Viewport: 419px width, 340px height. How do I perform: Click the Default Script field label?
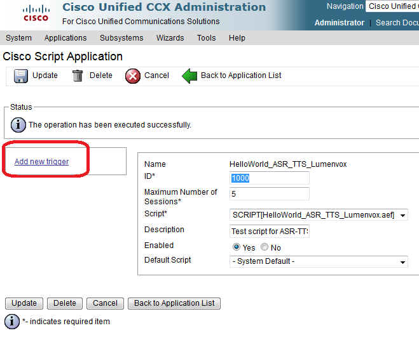coord(168,260)
